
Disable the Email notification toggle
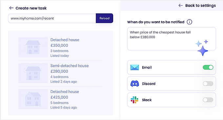(x=208, y=67)
